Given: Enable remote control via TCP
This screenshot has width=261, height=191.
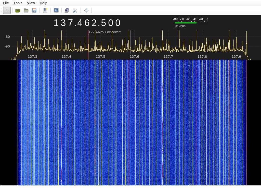Looking at the screenshot, I should pyautogui.click(x=67, y=10).
